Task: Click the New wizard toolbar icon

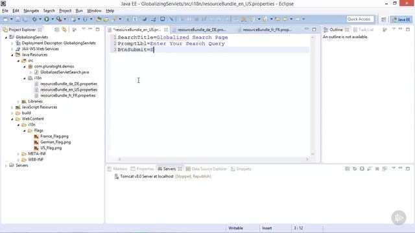Action: click(5, 19)
